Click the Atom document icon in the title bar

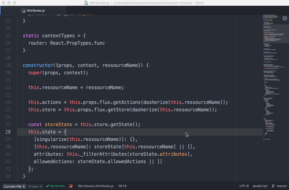pyautogui.click(x=86, y=3)
